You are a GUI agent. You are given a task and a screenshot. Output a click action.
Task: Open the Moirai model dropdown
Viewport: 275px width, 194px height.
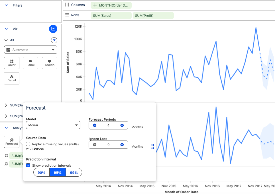[x=53, y=125]
